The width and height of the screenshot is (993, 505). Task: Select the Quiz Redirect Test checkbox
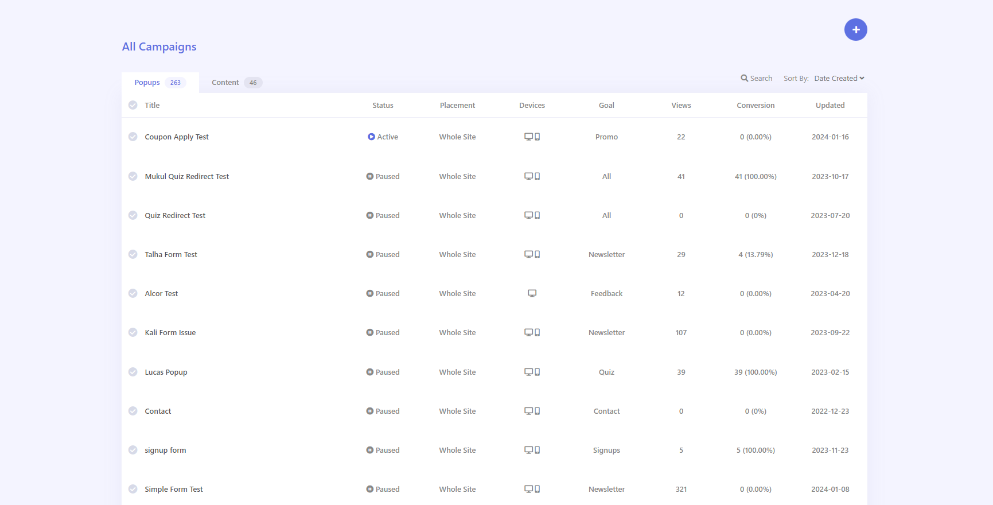coord(133,215)
